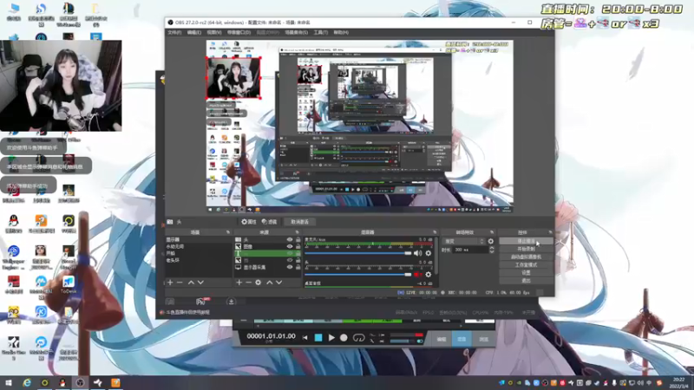Open the 工具(T) menu in OBS

(321, 33)
